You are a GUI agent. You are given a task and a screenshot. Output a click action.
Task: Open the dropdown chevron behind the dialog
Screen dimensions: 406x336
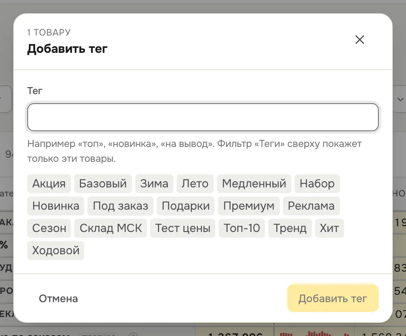(x=400, y=99)
